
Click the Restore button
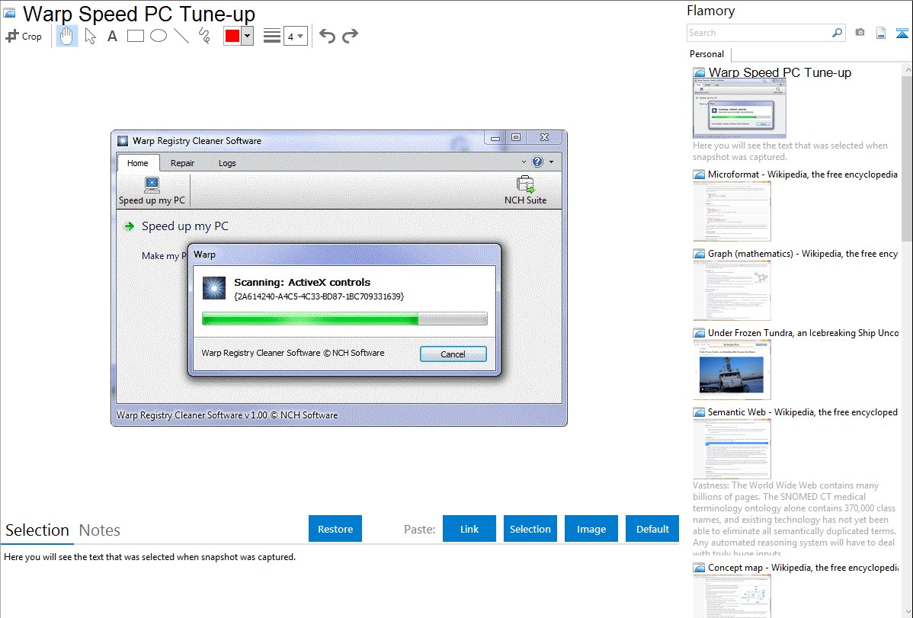click(335, 529)
